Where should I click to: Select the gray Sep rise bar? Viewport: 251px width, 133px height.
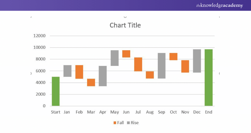162,66
